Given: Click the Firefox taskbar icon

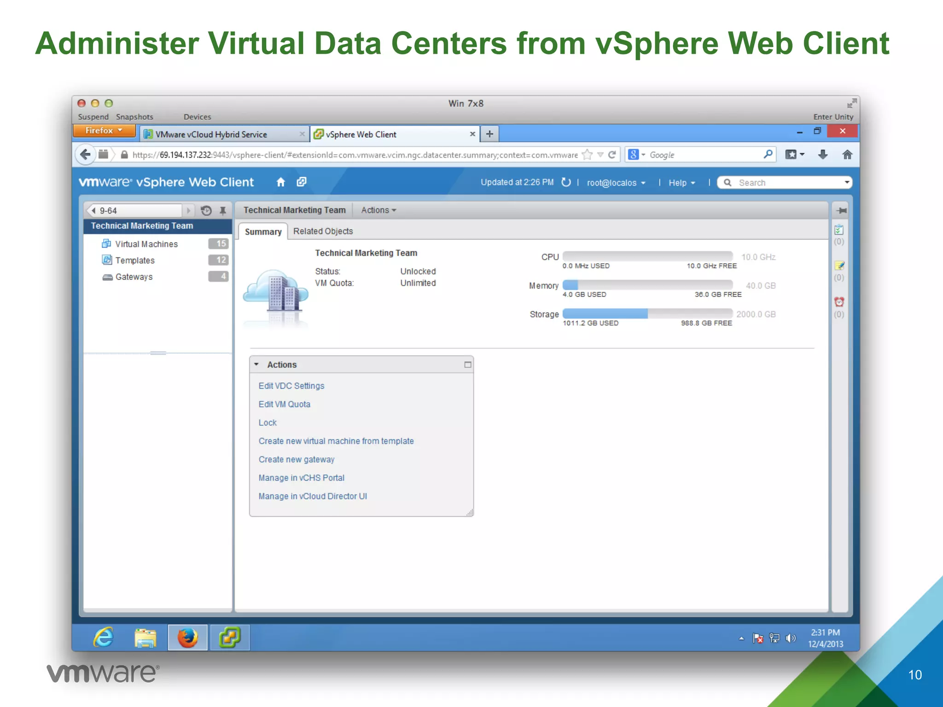Looking at the screenshot, I should (187, 638).
